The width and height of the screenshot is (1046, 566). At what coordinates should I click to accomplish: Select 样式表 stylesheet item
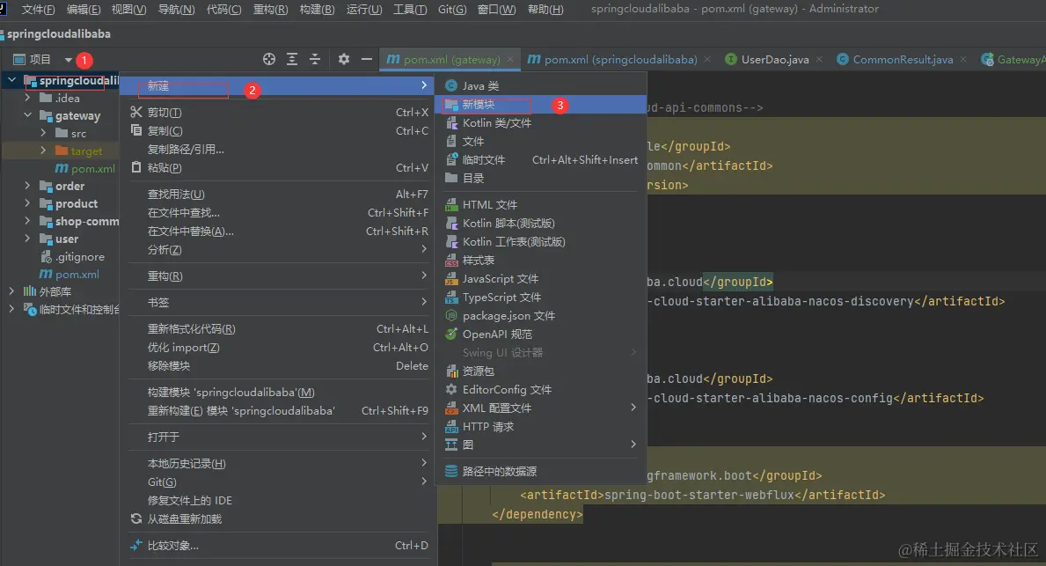(540, 261)
